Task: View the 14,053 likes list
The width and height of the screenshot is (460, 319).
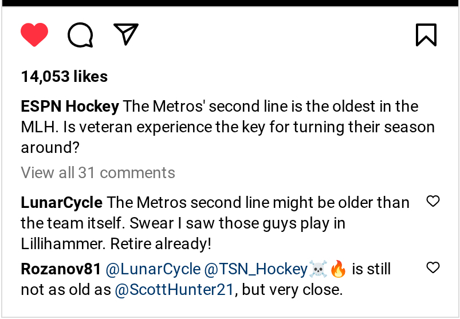Action: pyautogui.click(x=64, y=76)
